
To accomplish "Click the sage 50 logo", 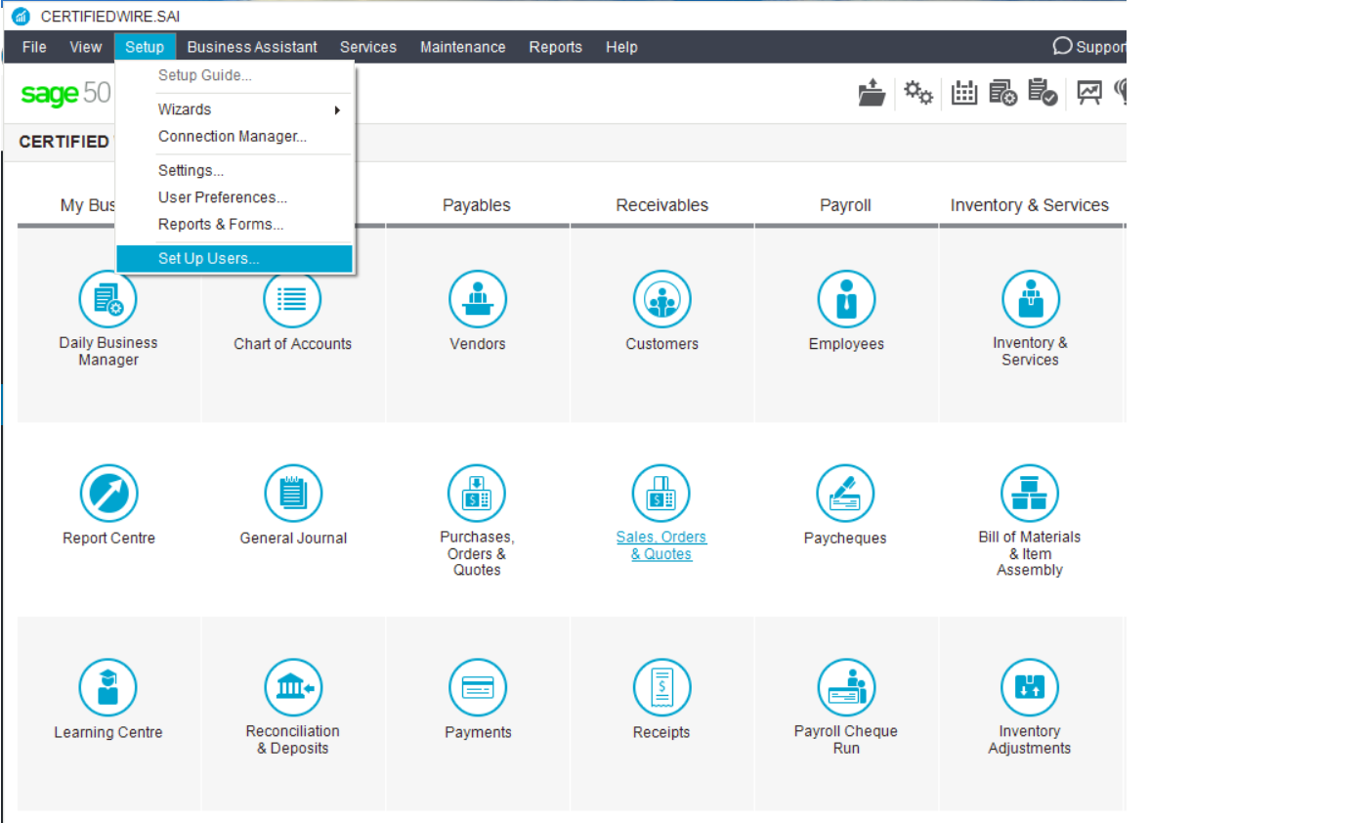I will tap(65, 94).
